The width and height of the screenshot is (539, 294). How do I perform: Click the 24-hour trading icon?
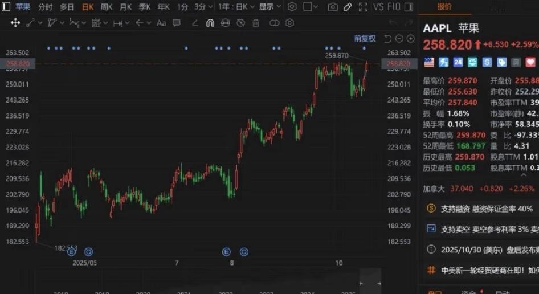tap(458, 62)
